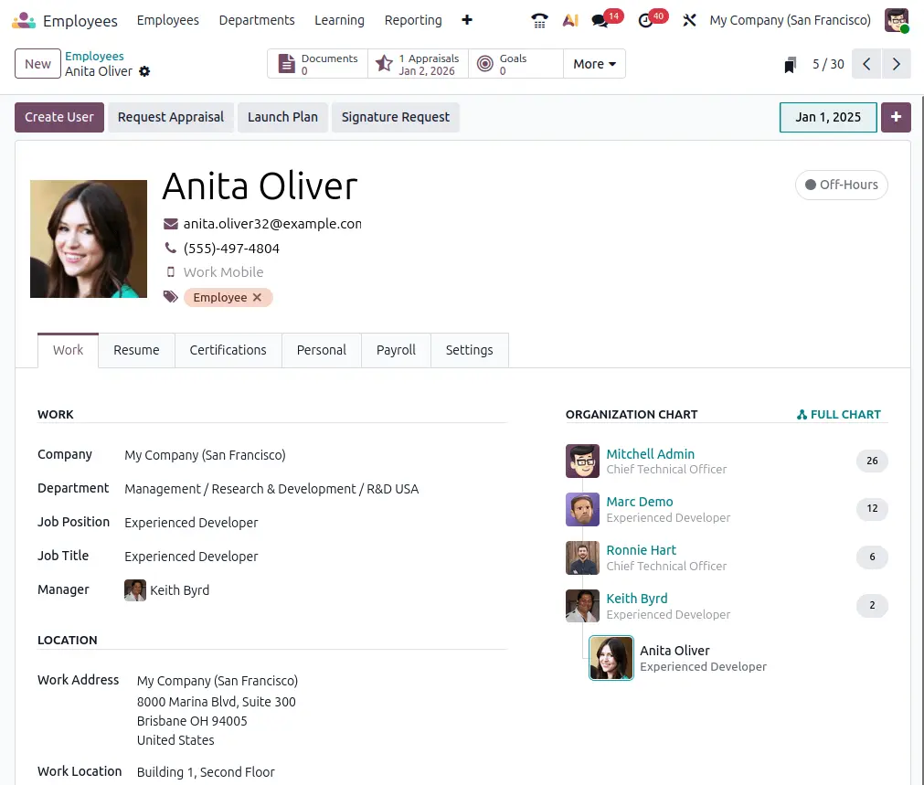Switch to the Payroll tab
The height and width of the screenshot is (785, 924).
(x=396, y=350)
